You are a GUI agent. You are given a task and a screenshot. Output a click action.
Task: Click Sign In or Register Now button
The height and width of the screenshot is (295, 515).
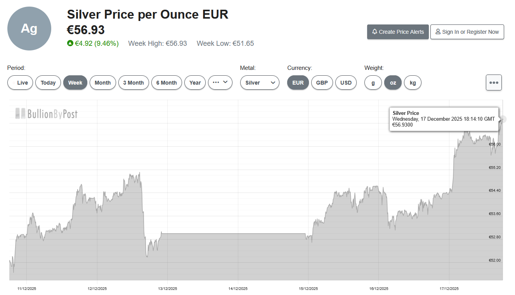tap(467, 32)
